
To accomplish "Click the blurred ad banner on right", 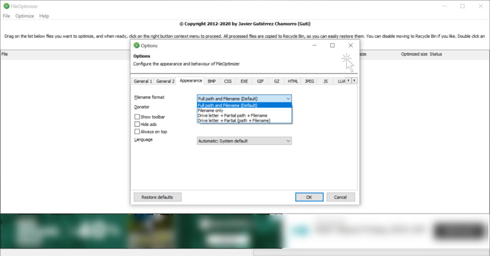I will coord(386,231).
